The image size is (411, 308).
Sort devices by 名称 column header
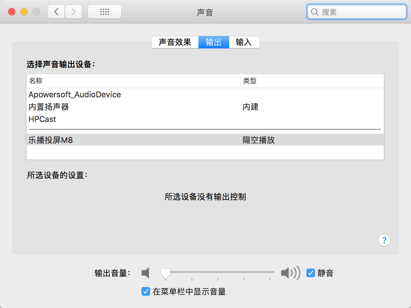(133, 81)
